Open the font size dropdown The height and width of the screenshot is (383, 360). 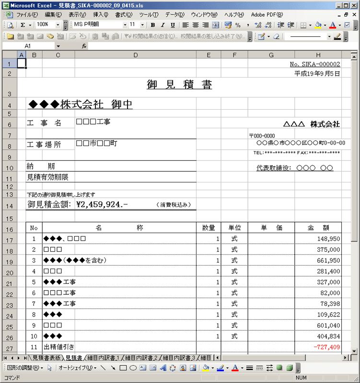(142, 25)
